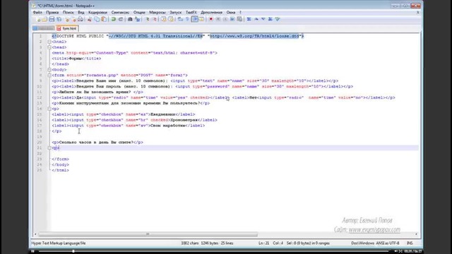This screenshot has height=254, width=452.
Task: Toggle synchronized horizontal scrolling icon
Action: [171, 19]
